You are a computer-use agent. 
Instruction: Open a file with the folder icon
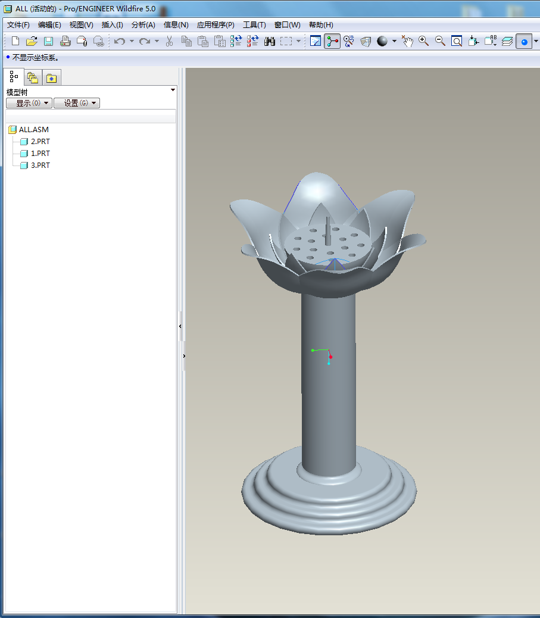click(32, 41)
